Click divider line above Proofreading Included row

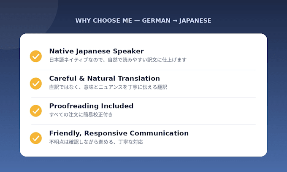click(x=143, y=97)
